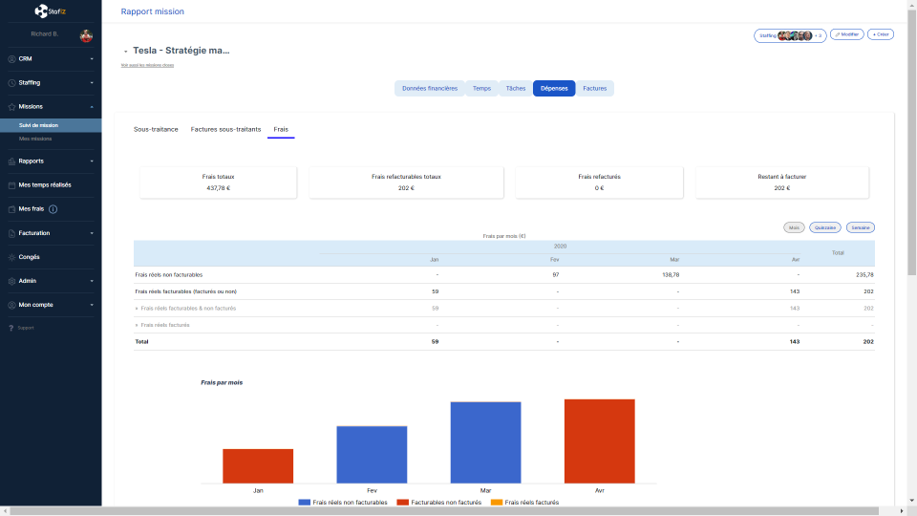Viewport: 917px width, 516px height.
Task: Click the Congés sun icon
Action: [11, 257]
